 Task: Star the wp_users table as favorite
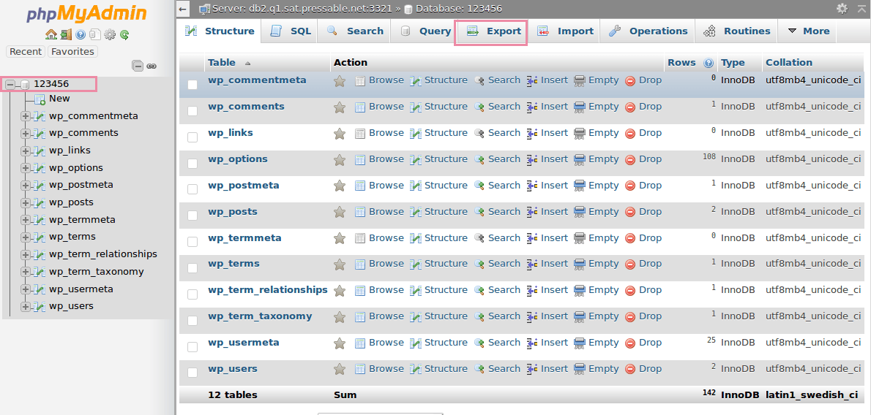340,370
